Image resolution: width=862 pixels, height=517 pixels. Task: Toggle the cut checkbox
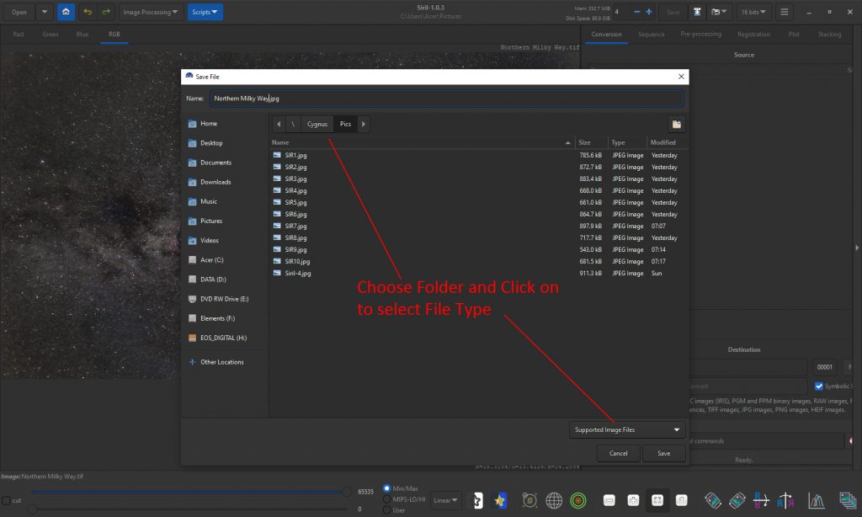(x=6, y=500)
